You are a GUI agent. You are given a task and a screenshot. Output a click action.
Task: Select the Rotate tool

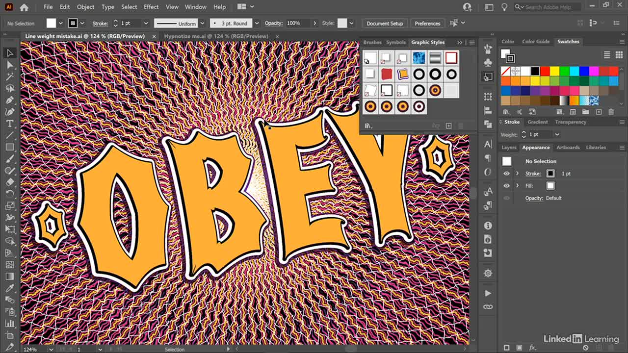[9, 194]
